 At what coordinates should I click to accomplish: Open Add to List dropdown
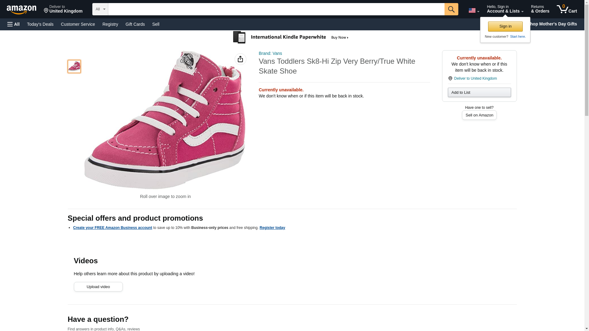tap(479, 93)
